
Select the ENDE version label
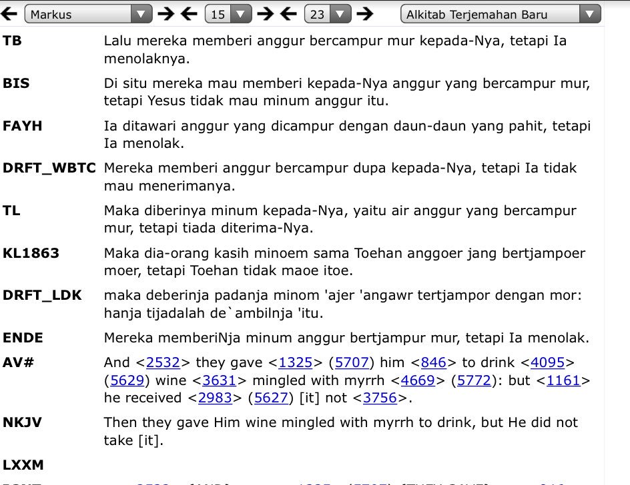pyautogui.click(x=23, y=338)
